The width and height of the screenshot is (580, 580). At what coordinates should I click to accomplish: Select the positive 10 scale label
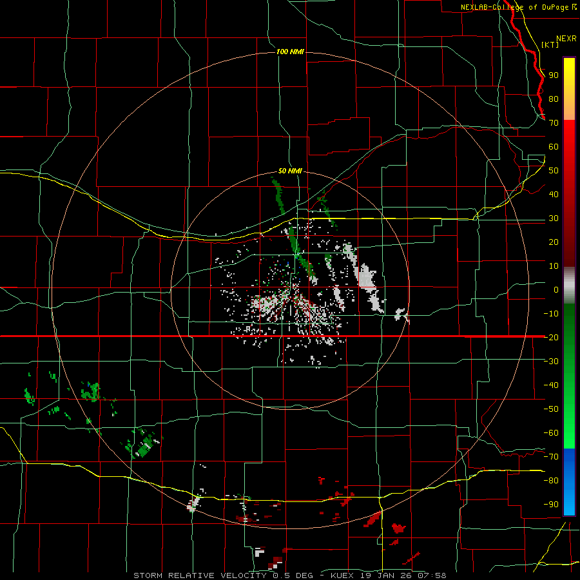(554, 266)
